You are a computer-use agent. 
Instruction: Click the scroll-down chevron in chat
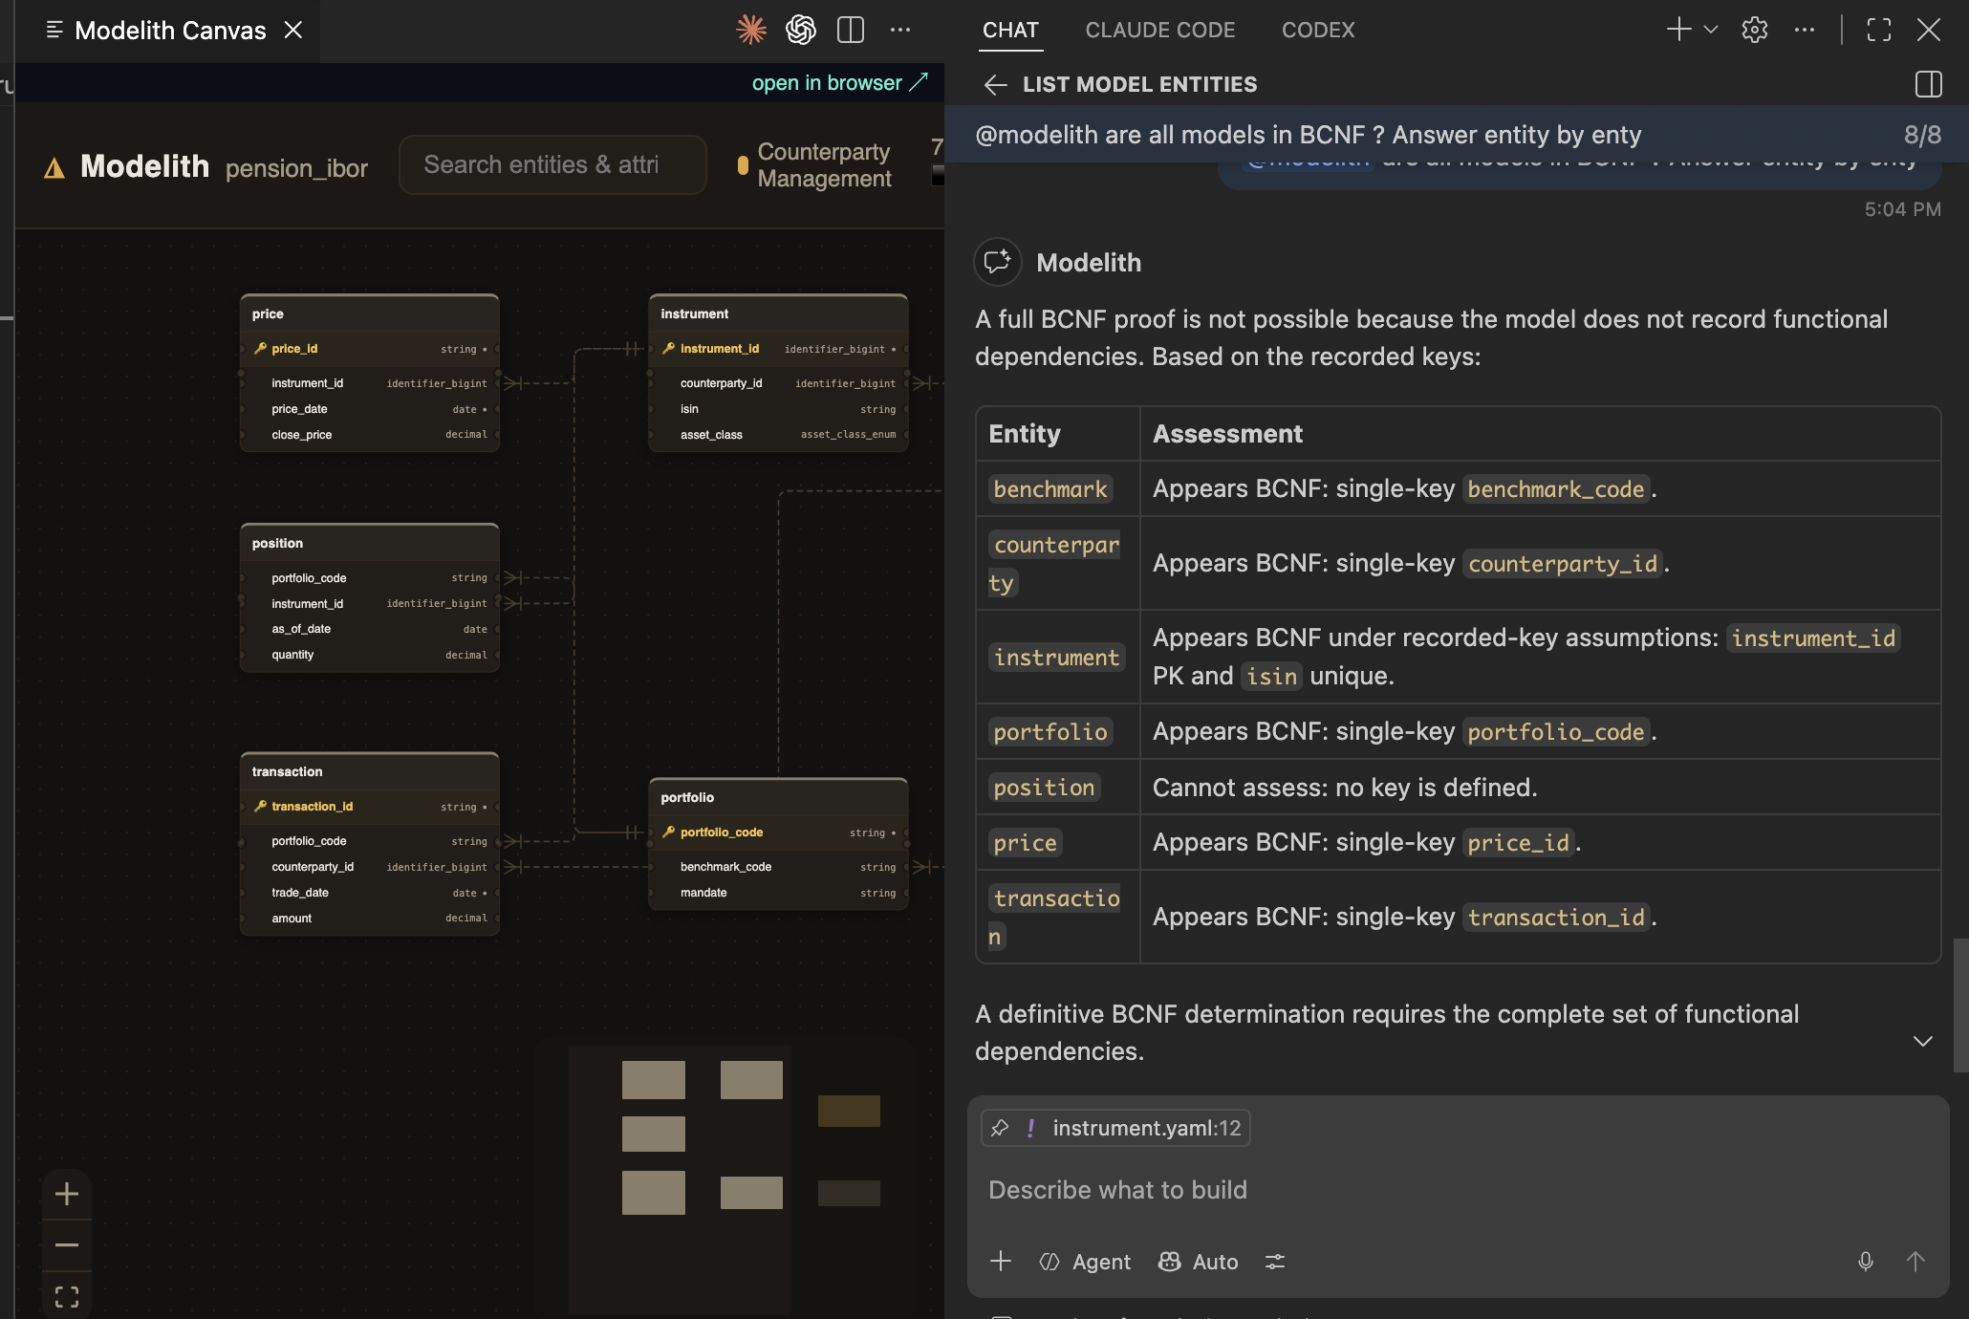point(1923,1041)
